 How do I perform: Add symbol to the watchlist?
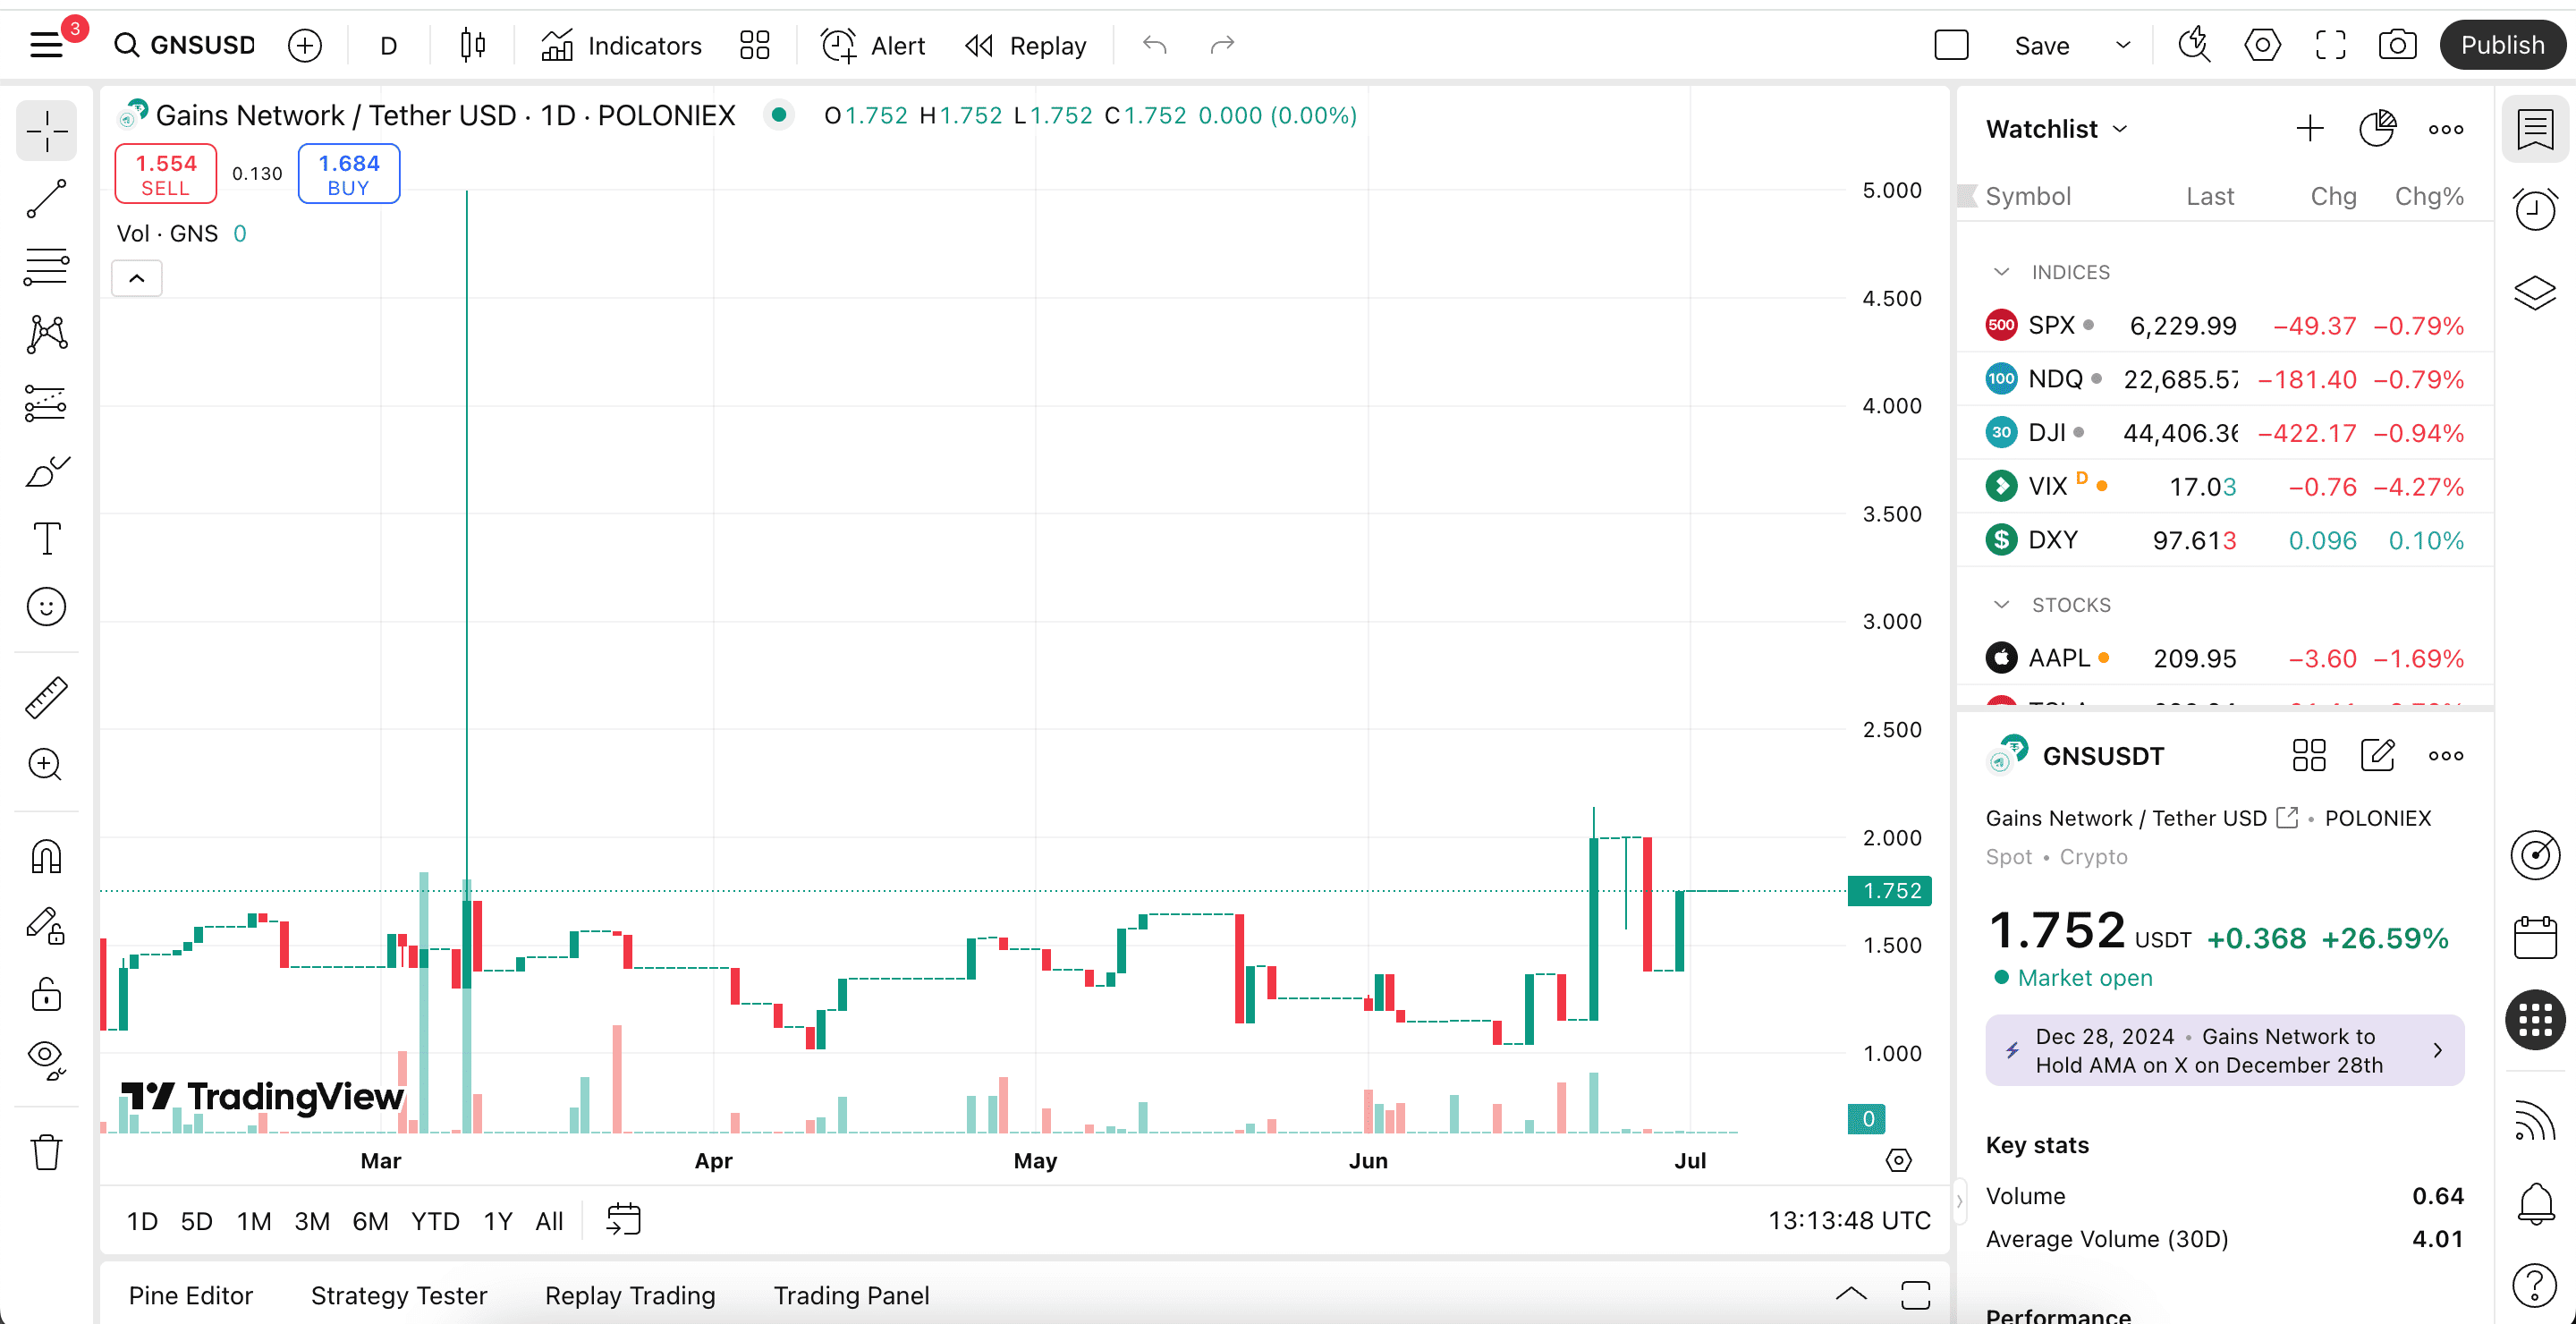point(2309,129)
